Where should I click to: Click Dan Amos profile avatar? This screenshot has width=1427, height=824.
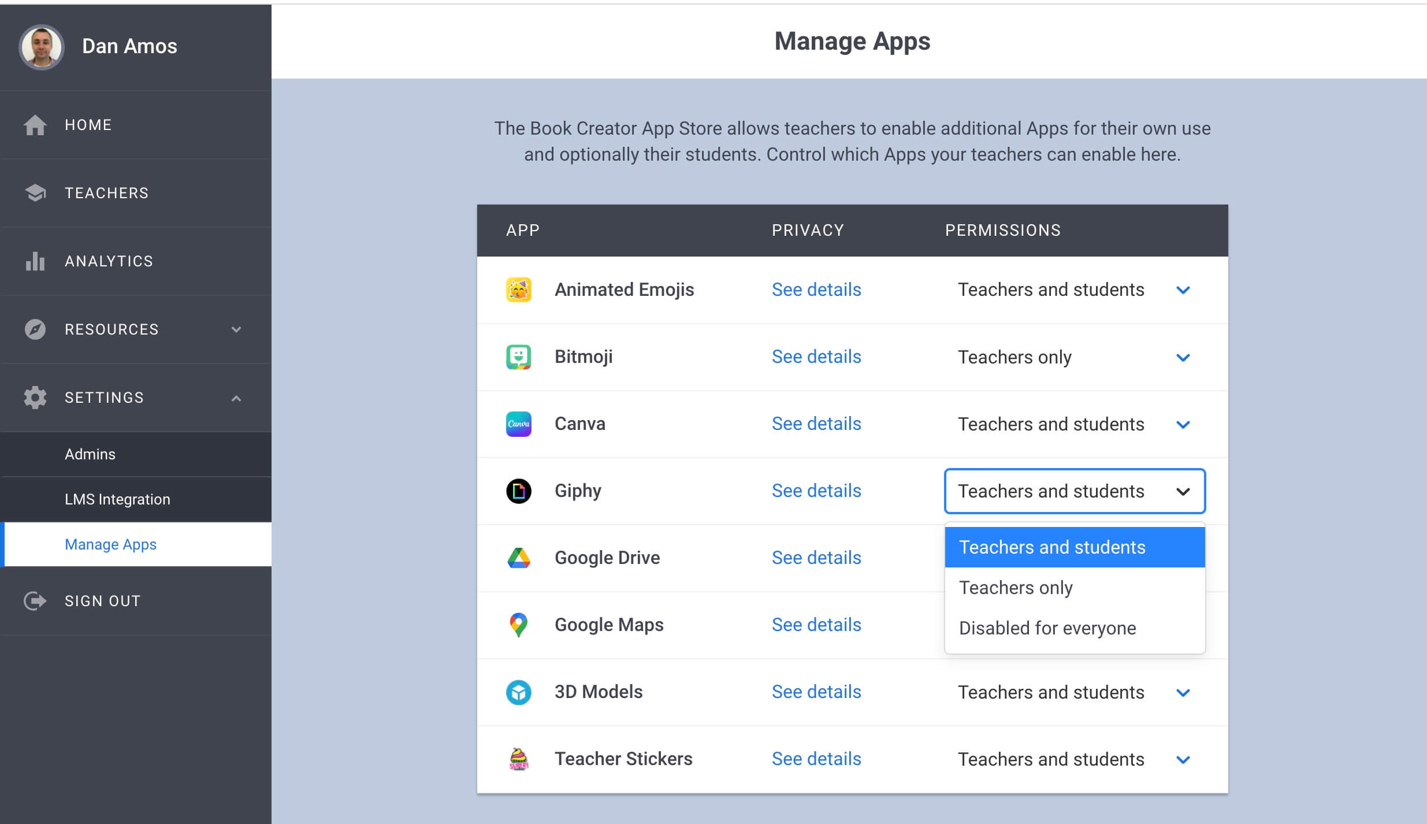tap(41, 47)
